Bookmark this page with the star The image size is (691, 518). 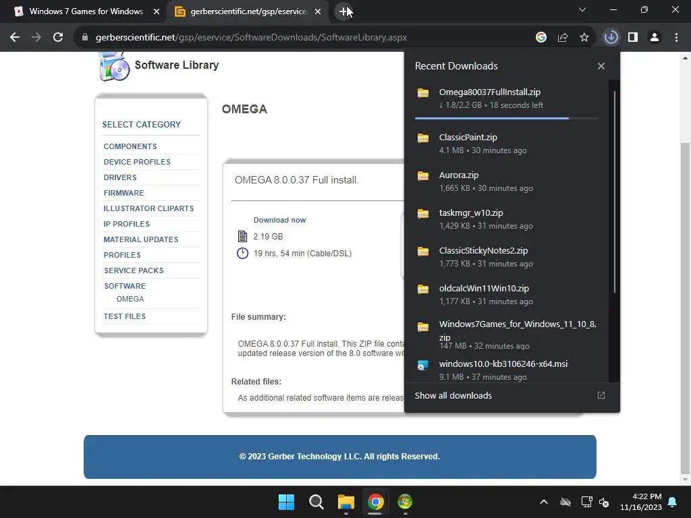pos(584,38)
